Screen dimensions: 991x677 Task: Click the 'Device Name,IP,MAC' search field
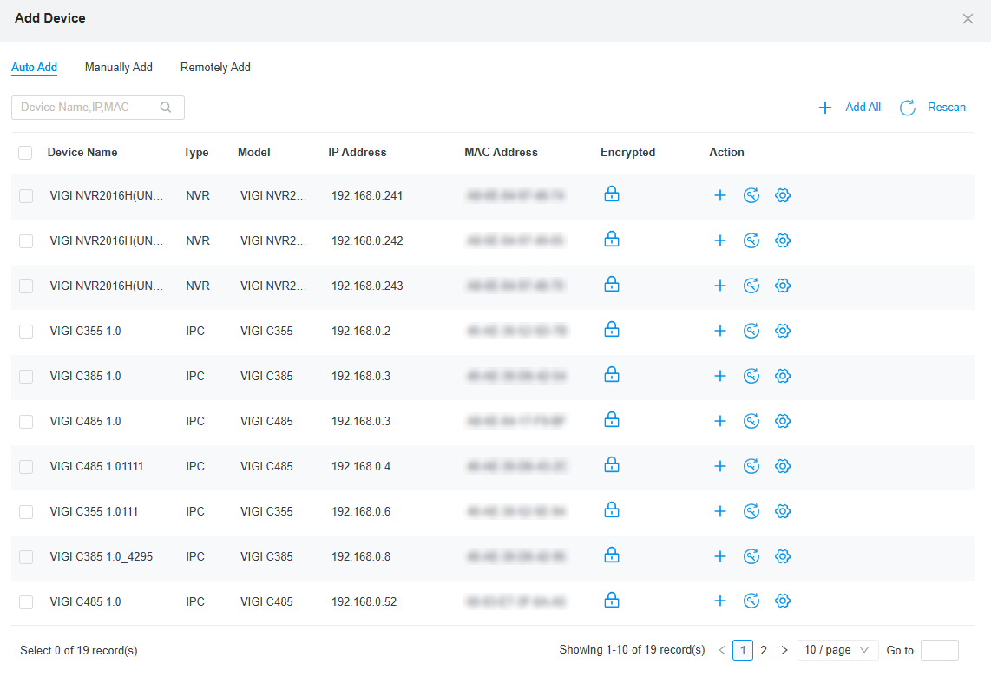pyautogui.click(x=87, y=107)
